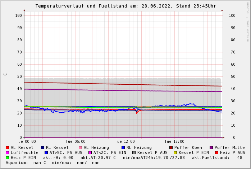Click the 'AT<2C, FS EIN' legend swatch
251x169 pixels.
[90, 153]
